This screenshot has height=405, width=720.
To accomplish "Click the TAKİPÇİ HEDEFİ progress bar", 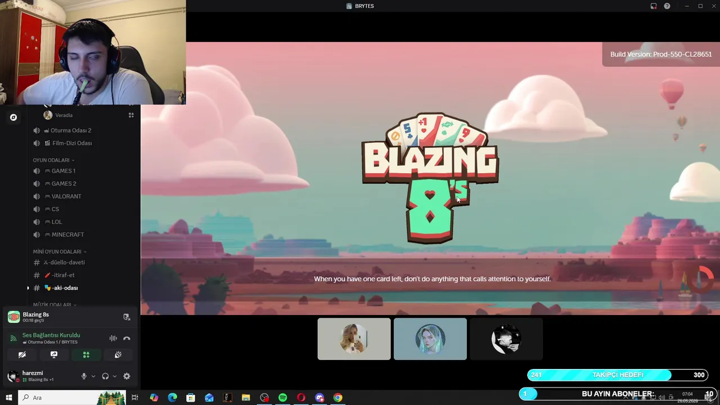I will click(618, 375).
